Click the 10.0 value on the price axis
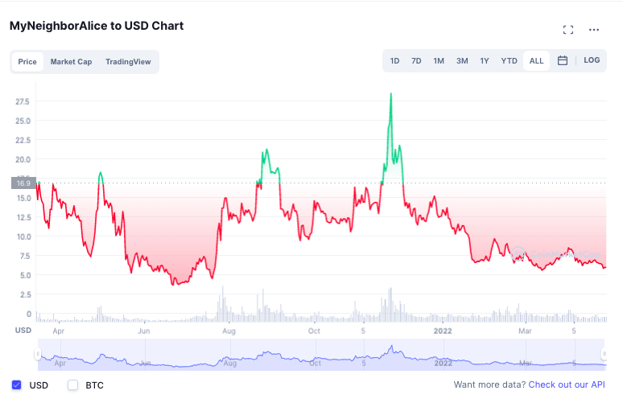 (23, 236)
